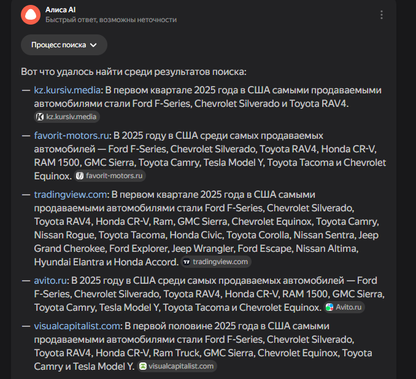Click the red Alice AI logo icon
The image size is (416, 379).
(x=30, y=15)
